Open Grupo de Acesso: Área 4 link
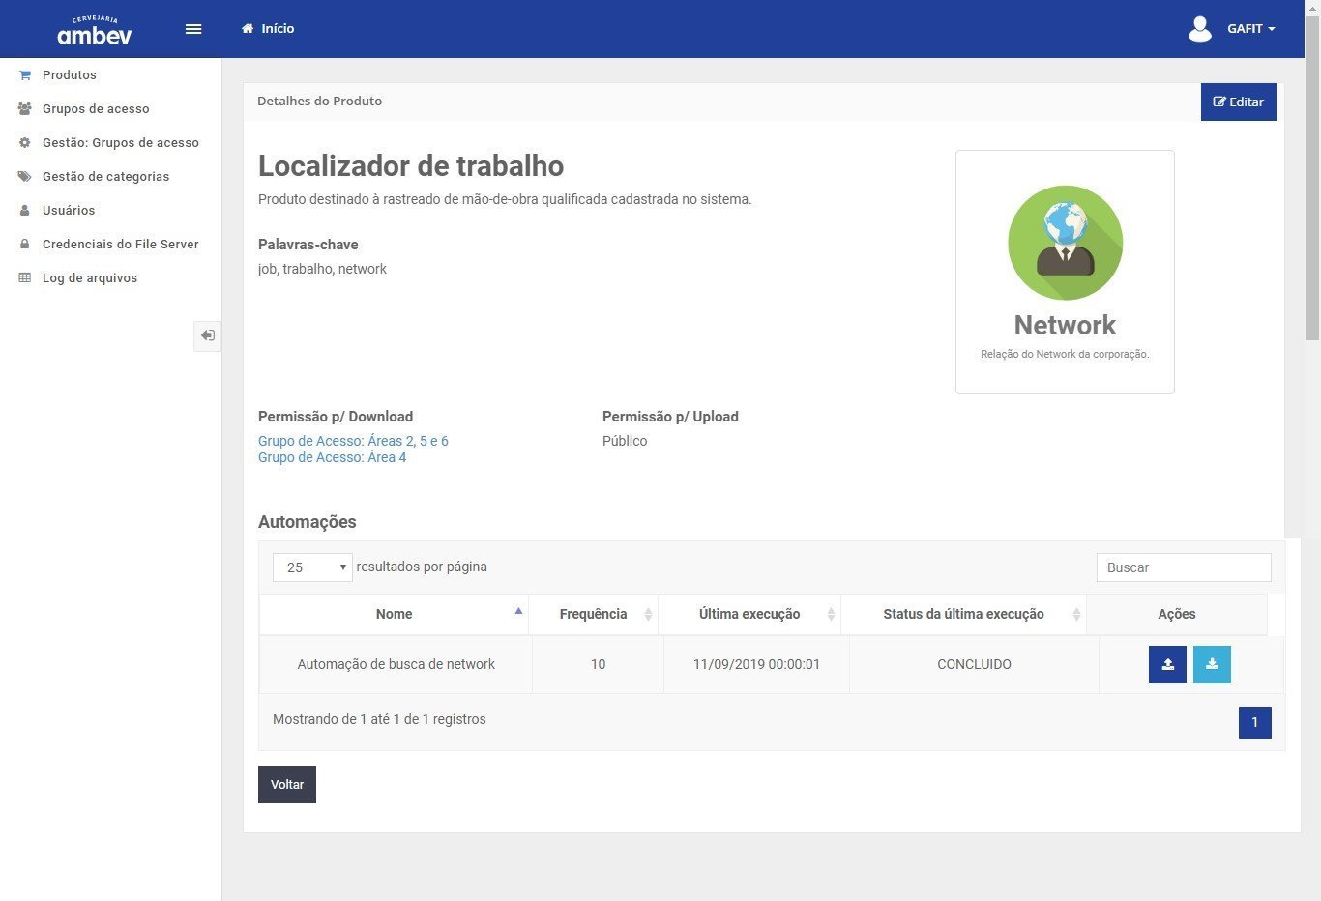The height and width of the screenshot is (901, 1321). click(332, 457)
